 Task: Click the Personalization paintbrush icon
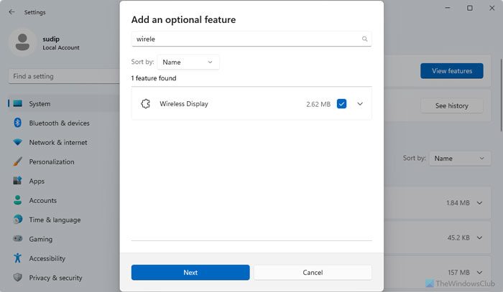coord(18,161)
